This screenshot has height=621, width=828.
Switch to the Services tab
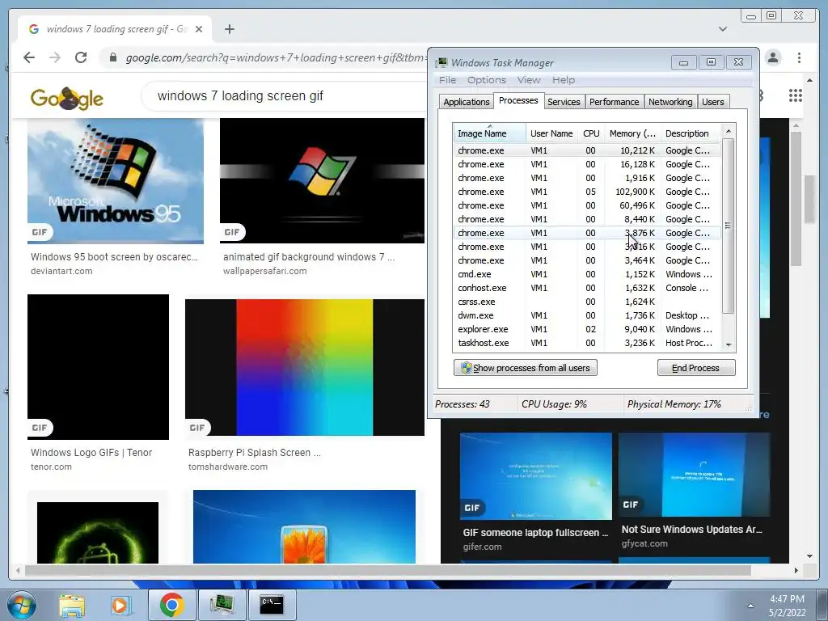(564, 102)
